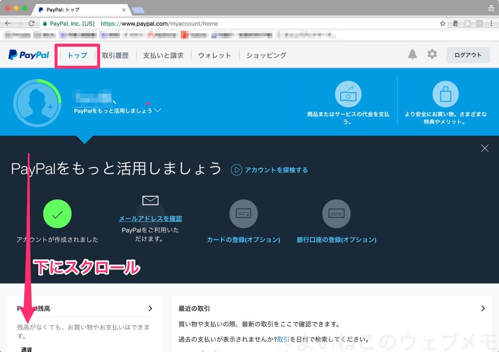Select the 銀行口座の登録(オプション) bank icon
This screenshot has width=499, height=352.
[x=337, y=213]
